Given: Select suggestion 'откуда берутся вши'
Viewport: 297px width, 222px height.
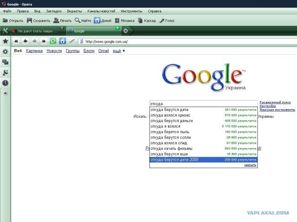Looking at the screenshot, I should tap(203, 154).
